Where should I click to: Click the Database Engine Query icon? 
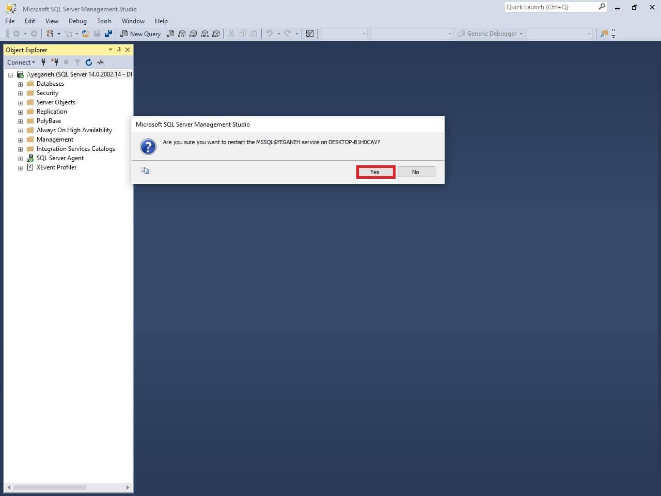point(170,34)
